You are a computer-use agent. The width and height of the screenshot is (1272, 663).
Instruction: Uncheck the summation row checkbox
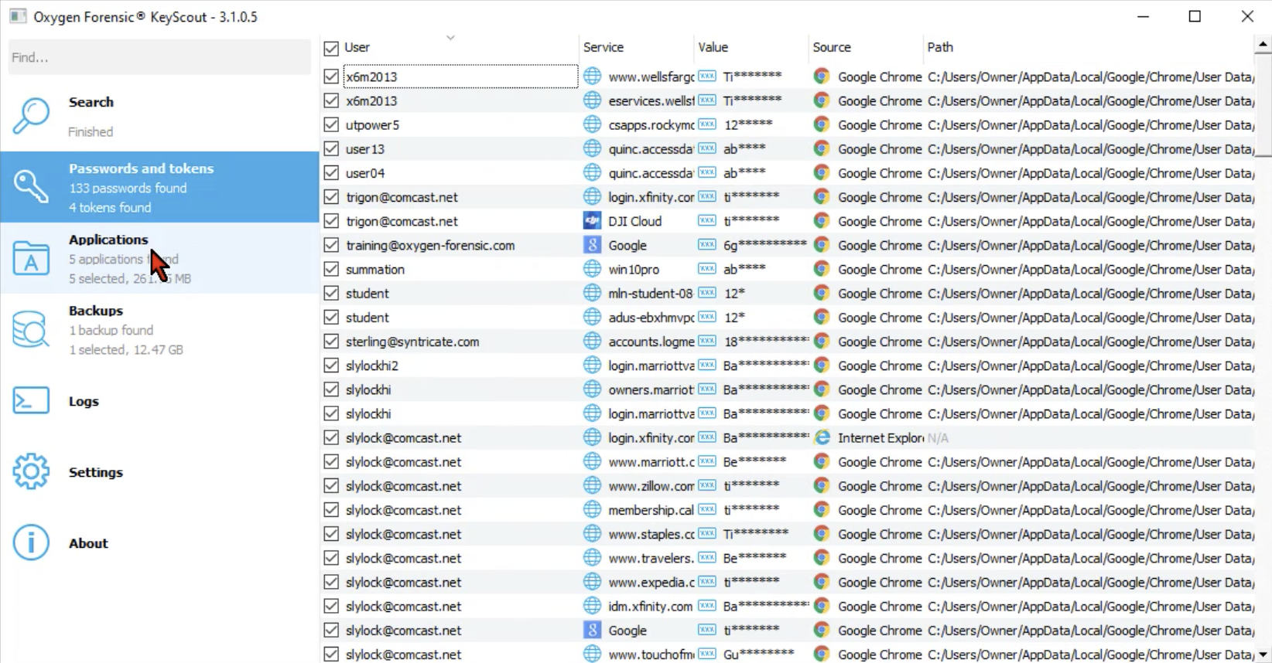331,269
